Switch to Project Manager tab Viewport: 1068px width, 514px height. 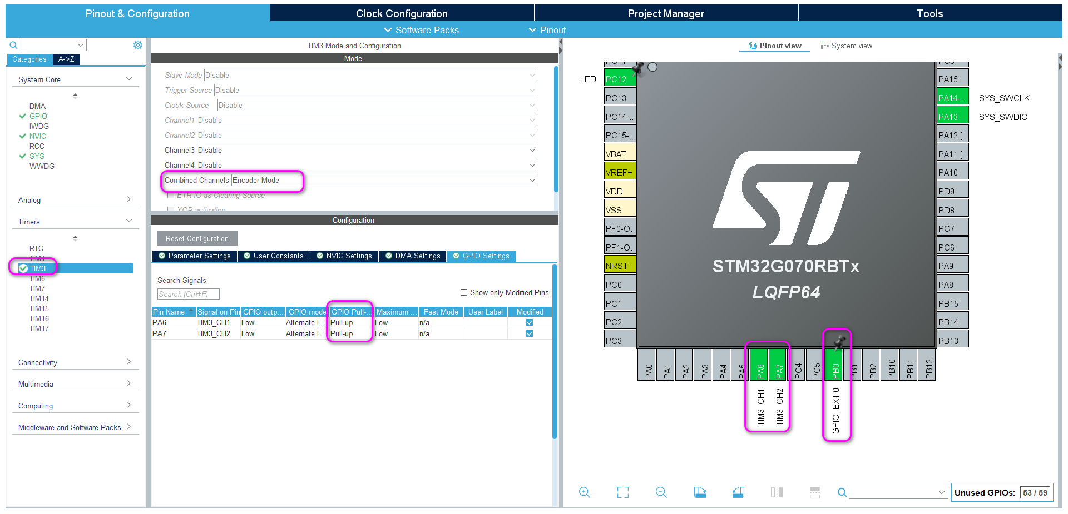click(x=666, y=13)
